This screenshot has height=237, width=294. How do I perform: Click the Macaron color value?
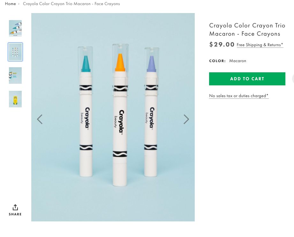click(237, 61)
